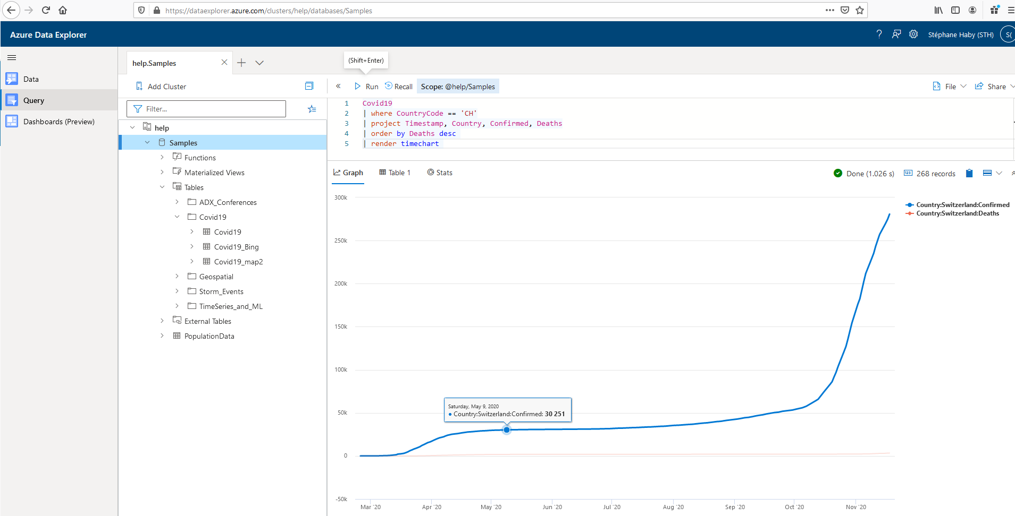Viewport: 1015px width, 516px height.
Task: Collapse the help cluster node
Action: click(132, 127)
